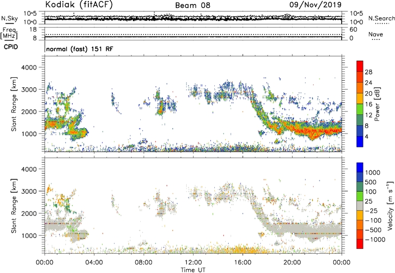
Task: Click the '28' power colorbar tick label
Action: pyautogui.click(x=368, y=72)
